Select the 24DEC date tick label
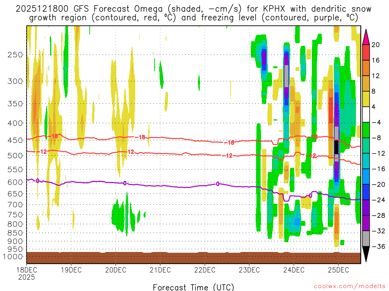The image size is (389, 291). click(x=294, y=270)
